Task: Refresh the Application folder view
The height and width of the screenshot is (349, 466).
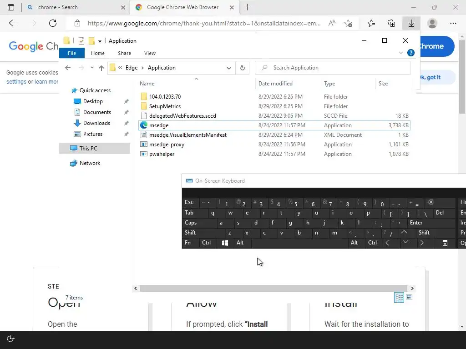Action: click(x=242, y=68)
